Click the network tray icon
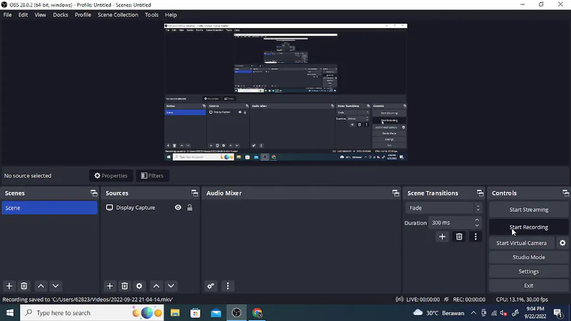571x321 pixels. [494, 313]
